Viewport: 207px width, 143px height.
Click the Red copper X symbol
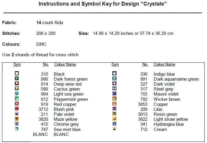[17, 104]
